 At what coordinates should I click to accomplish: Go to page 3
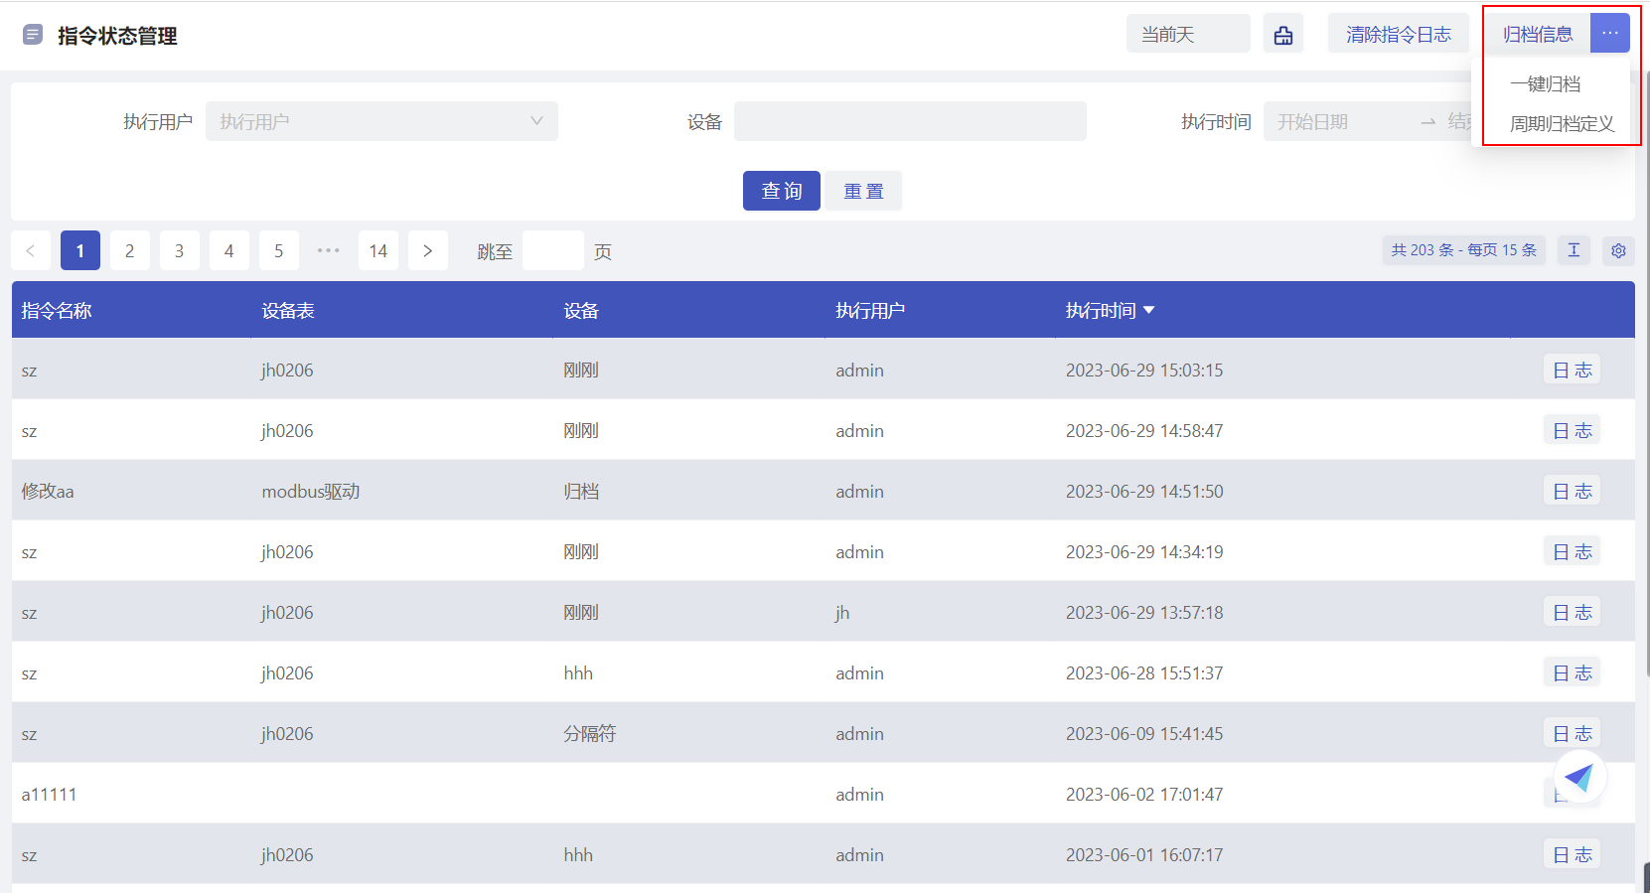(x=180, y=250)
